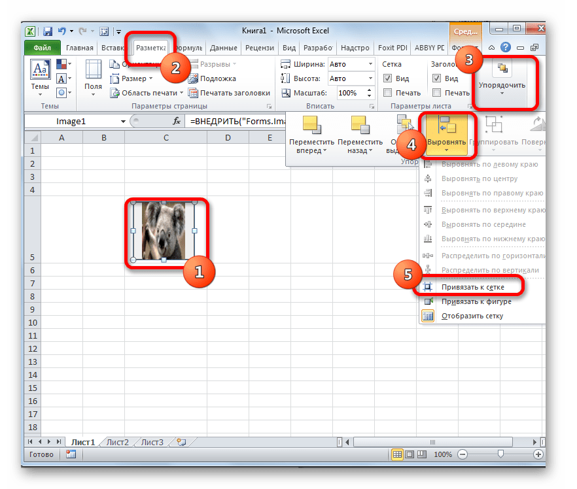Switch to the Вид ribbon tab
Viewport: 577px width, 489px height.
[x=289, y=48]
